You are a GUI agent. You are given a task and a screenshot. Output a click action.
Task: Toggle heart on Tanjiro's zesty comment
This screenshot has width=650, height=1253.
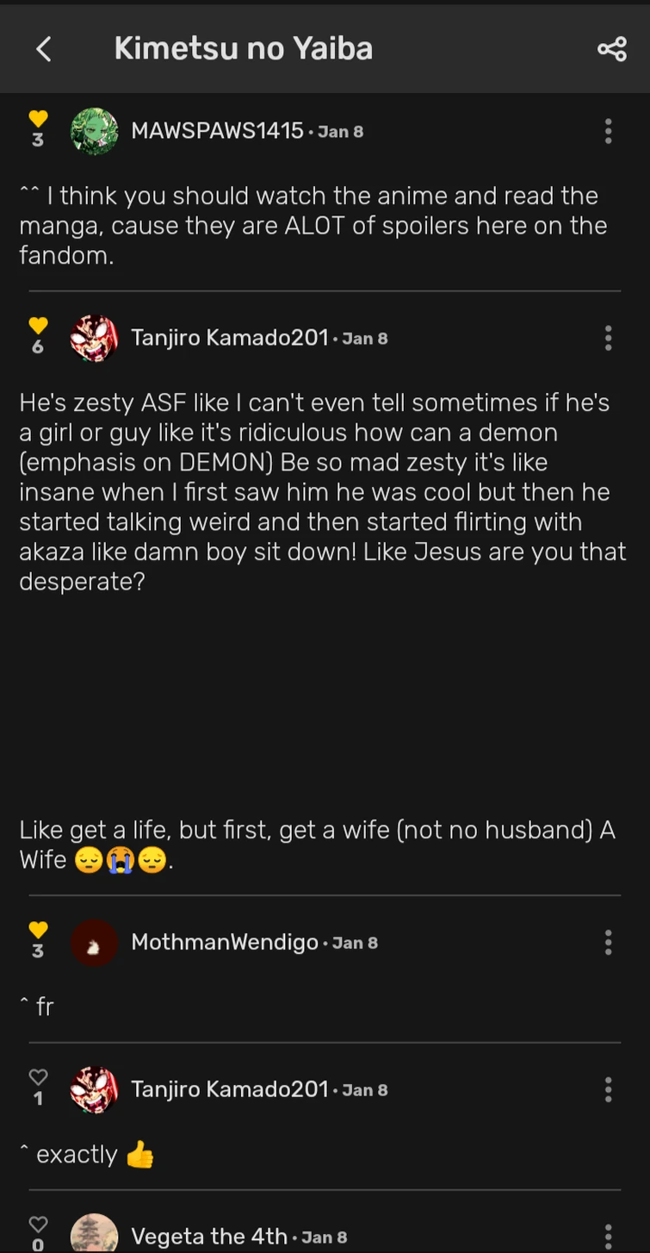point(38,326)
